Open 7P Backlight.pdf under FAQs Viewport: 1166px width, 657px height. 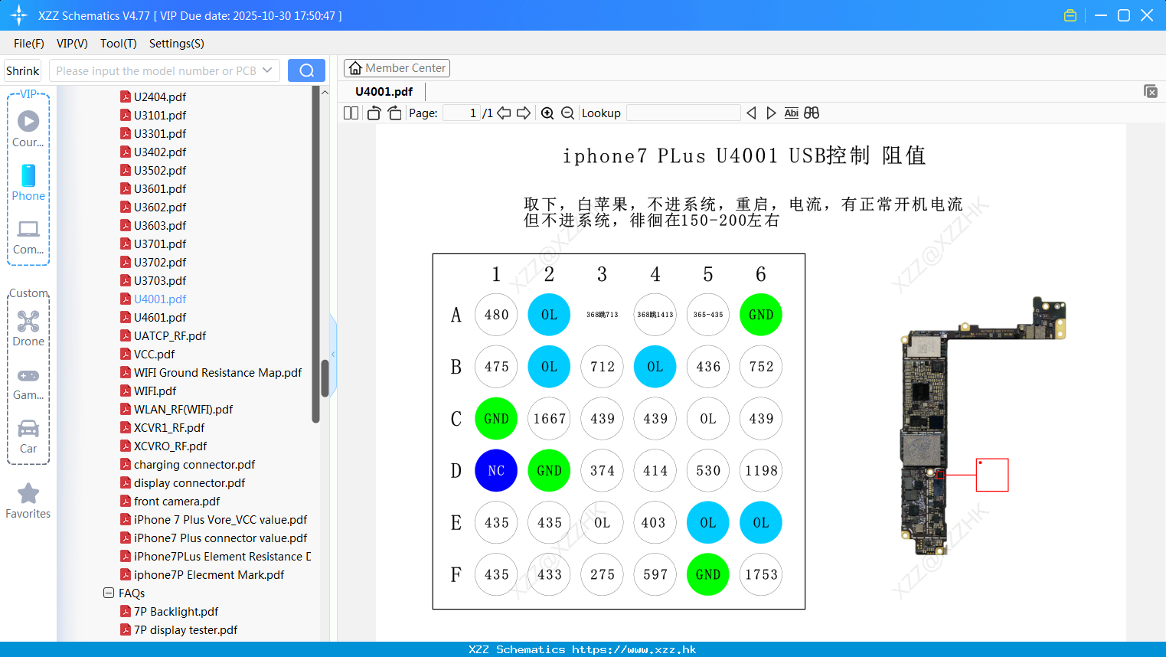pos(169,611)
